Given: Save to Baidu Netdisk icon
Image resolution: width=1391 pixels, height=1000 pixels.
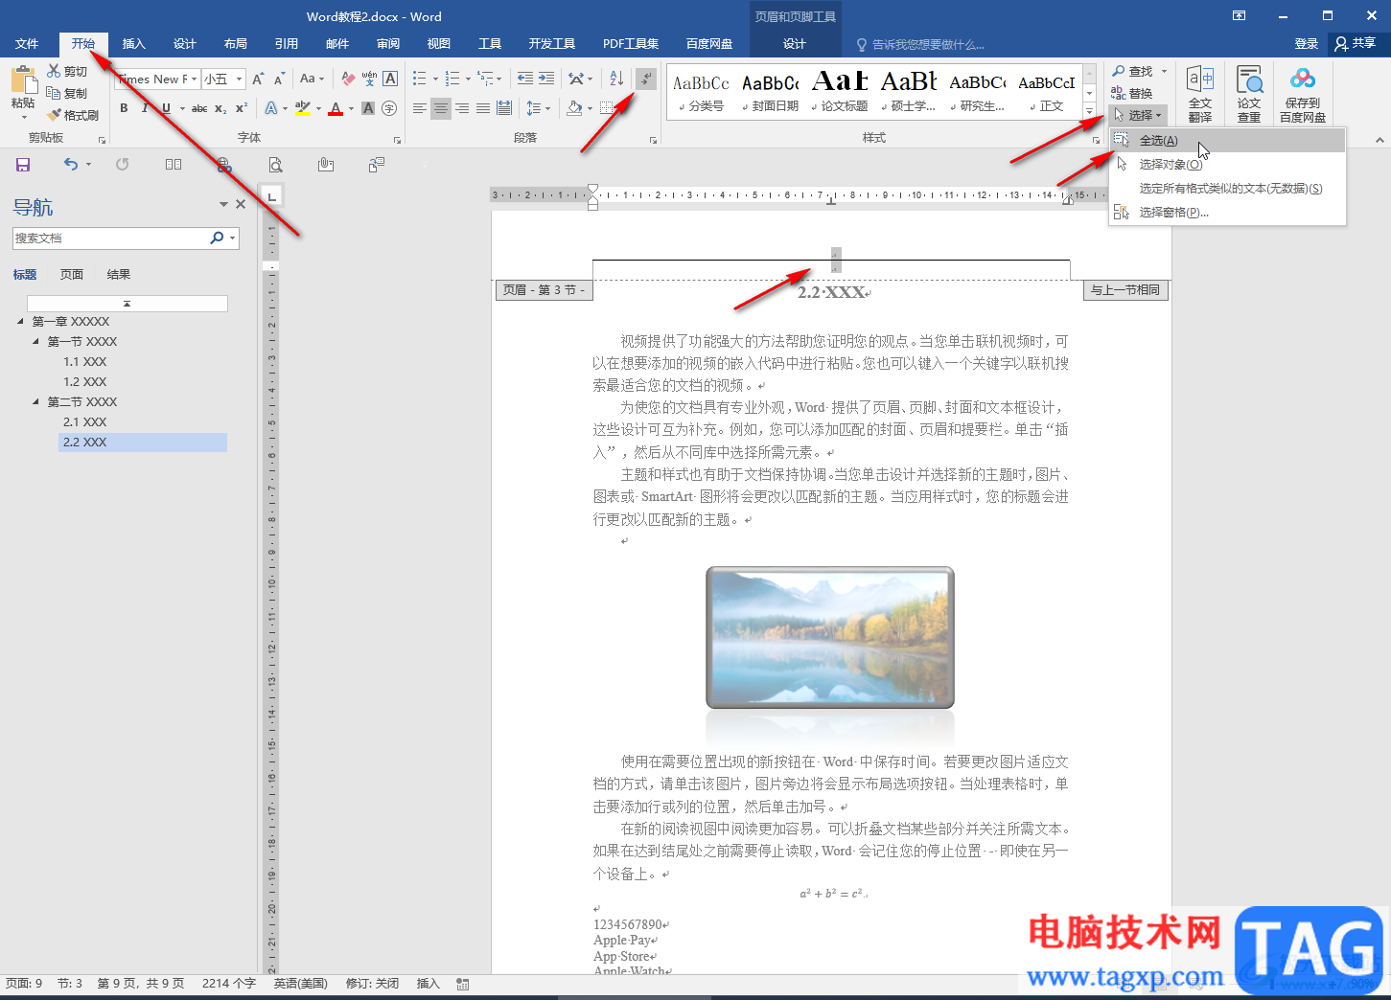Looking at the screenshot, I should pyautogui.click(x=1303, y=94).
